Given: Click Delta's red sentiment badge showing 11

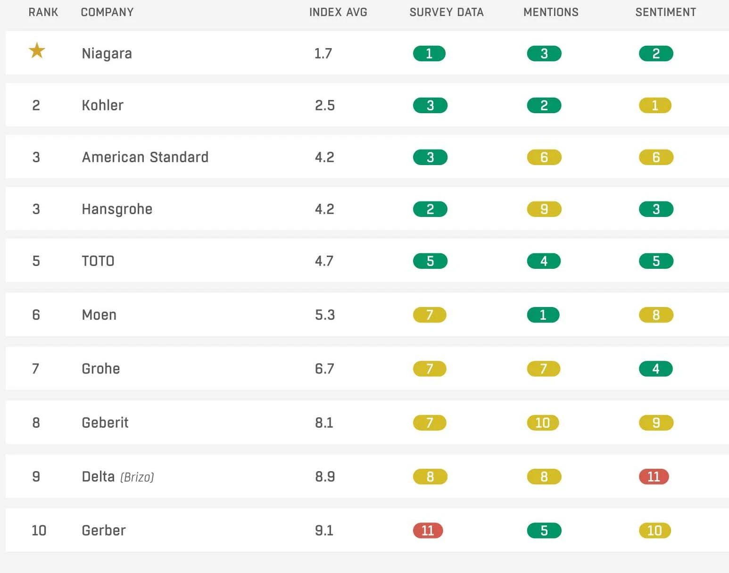Looking at the screenshot, I should point(654,476).
